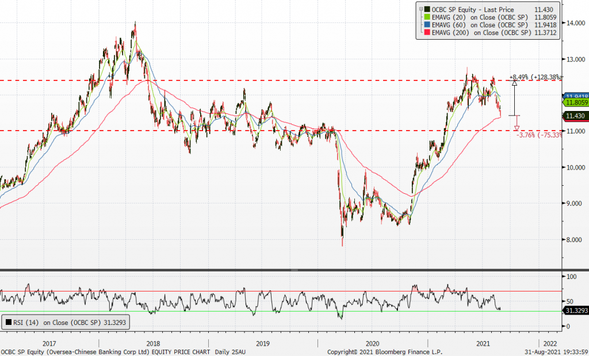This screenshot has width=589, height=356.
Task: Click the 'RSI (14) on Close' legend text
Action: [70, 322]
